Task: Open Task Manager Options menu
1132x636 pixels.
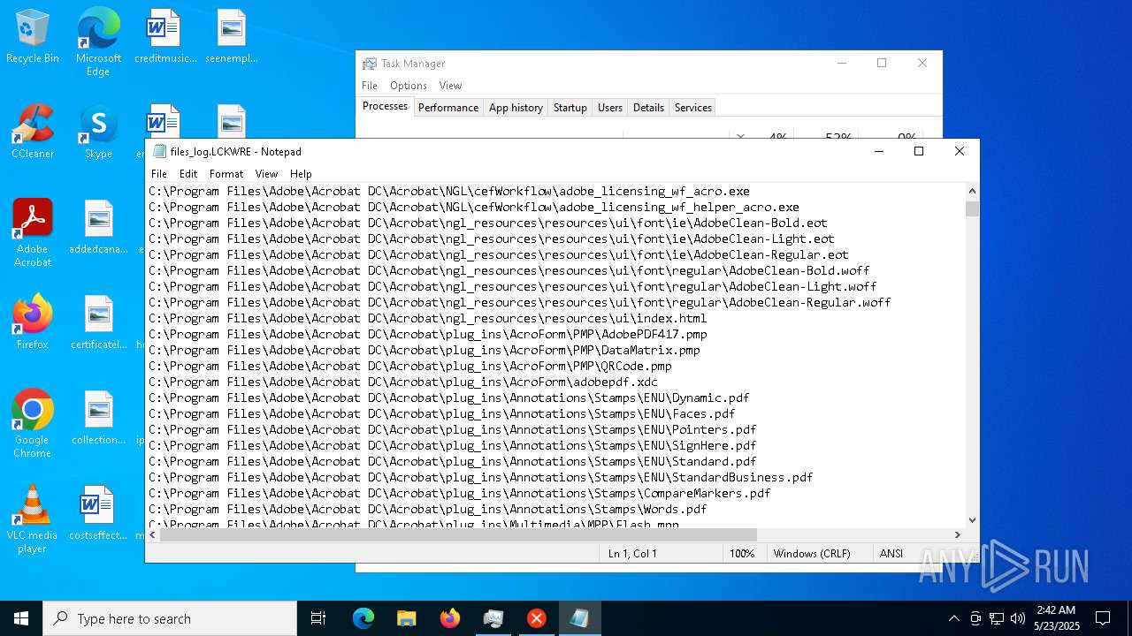Action: pyautogui.click(x=409, y=86)
